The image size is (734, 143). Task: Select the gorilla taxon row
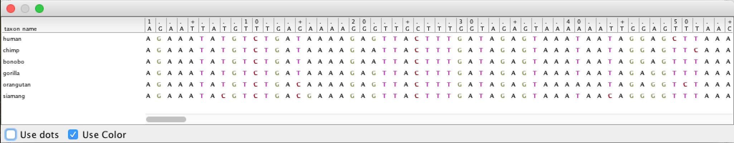(x=367, y=73)
